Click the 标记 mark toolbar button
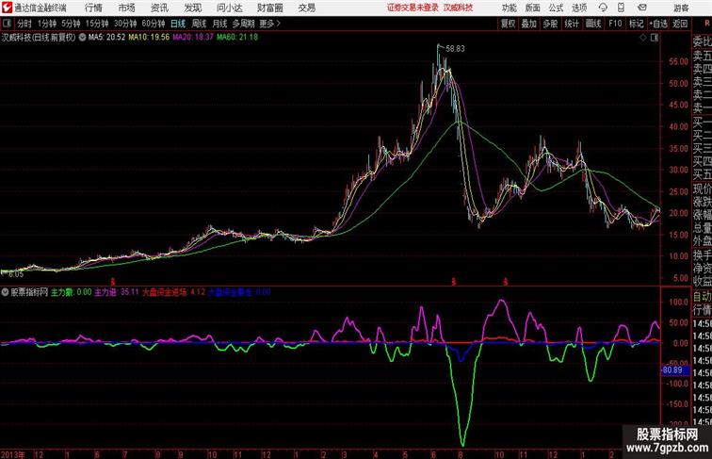The width and height of the screenshot is (712, 459). coord(636,24)
